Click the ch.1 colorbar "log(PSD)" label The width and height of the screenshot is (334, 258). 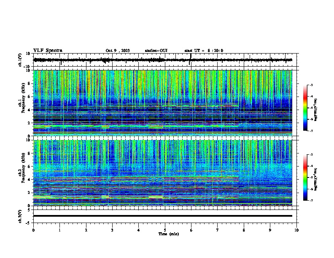point(316,110)
